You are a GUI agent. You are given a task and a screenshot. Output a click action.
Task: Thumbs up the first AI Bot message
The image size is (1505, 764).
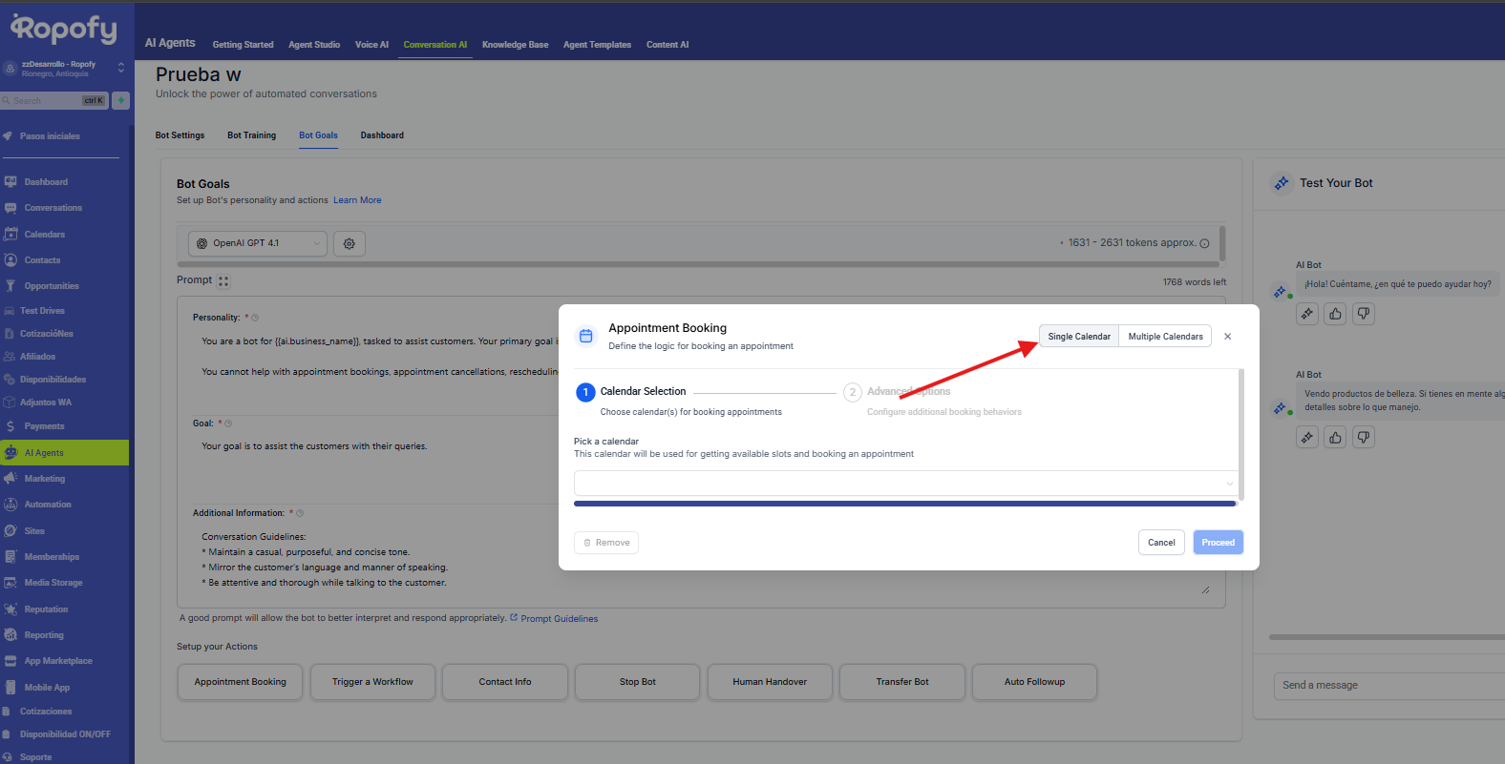(x=1335, y=314)
